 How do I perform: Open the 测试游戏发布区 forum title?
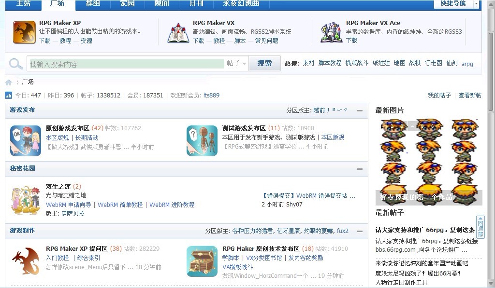[x=244, y=128]
